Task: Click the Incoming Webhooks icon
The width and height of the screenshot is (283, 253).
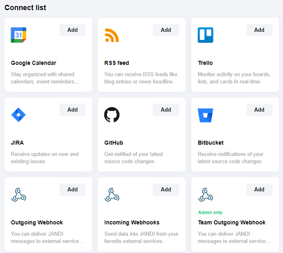Action: [112, 195]
